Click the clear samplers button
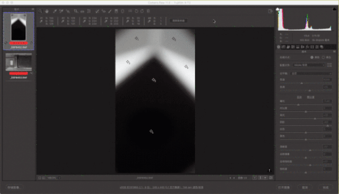 tap(179, 21)
